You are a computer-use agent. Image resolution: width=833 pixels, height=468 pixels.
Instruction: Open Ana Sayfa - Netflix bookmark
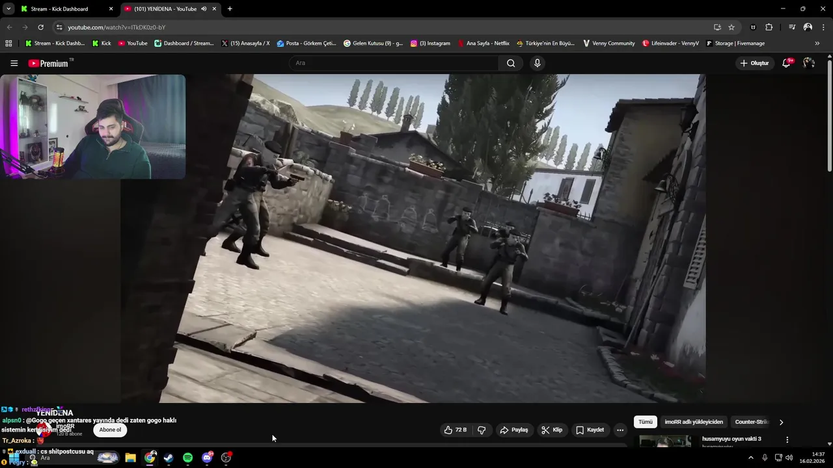click(484, 44)
